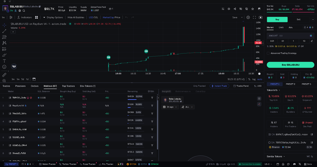
Task: Enable Advanced Trading Strategy checkbox
Action: coord(268,53)
